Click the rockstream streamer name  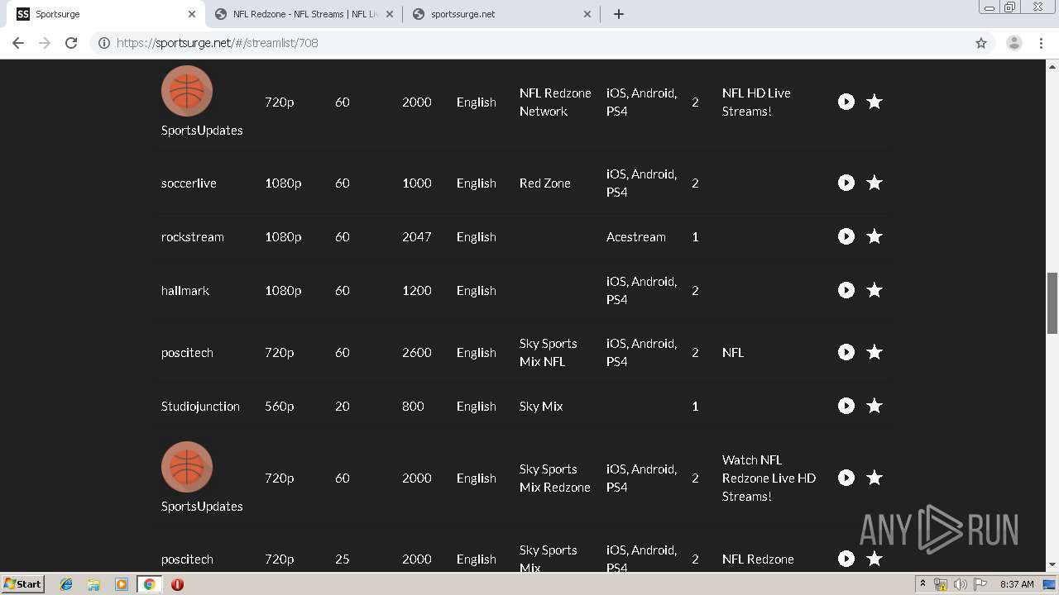tap(193, 237)
